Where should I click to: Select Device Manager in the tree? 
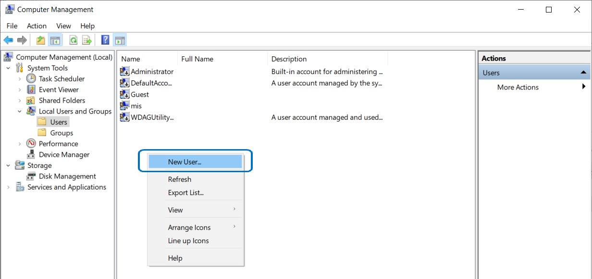pos(64,155)
